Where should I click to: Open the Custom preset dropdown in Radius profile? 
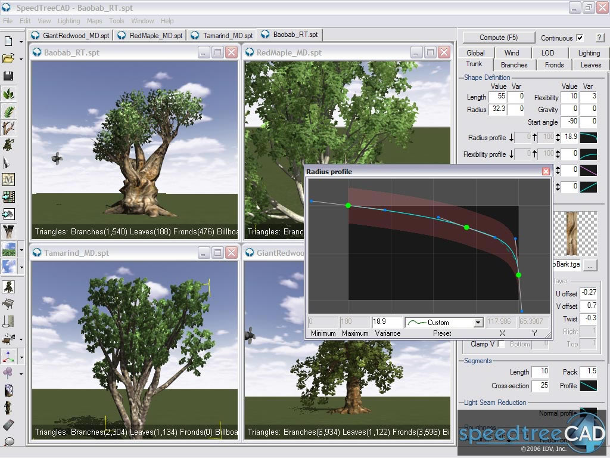pyautogui.click(x=478, y=323)
